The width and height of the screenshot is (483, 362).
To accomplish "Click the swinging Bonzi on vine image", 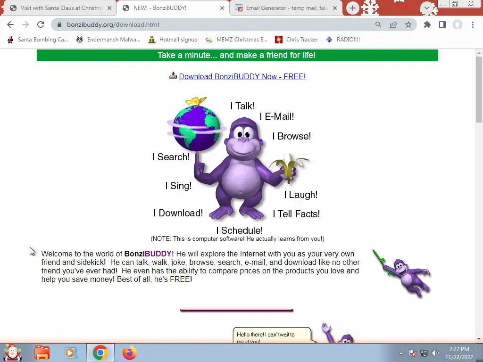I will coord(402,274).
